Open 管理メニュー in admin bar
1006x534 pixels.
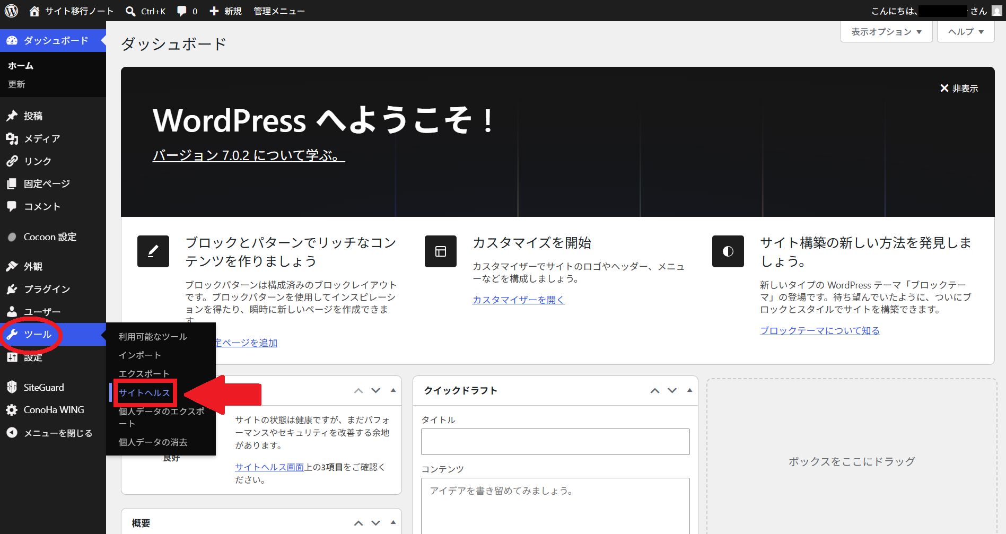pyautogui.click(x=279, y=11)
